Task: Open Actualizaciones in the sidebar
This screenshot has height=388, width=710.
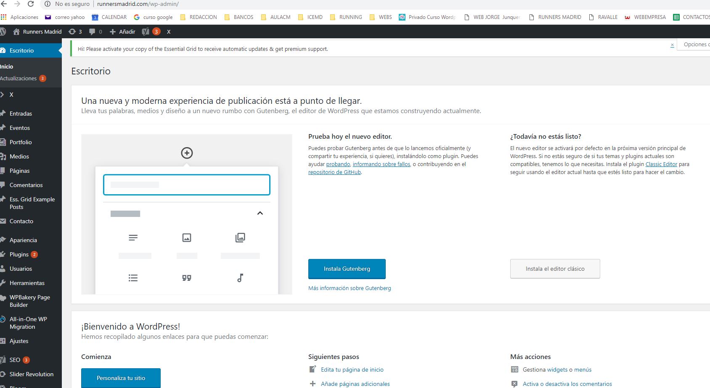Action: (23, 78)
